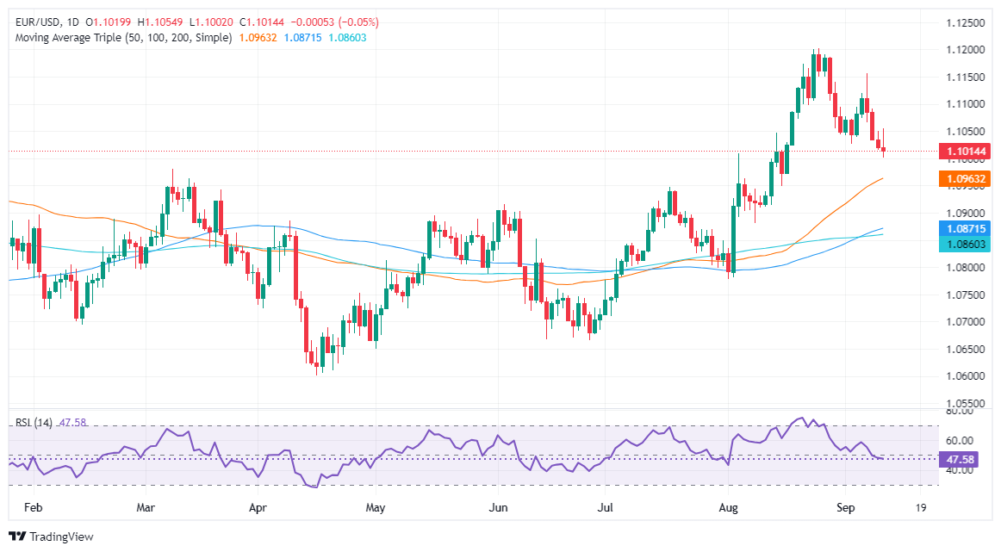Click the red current price tag 1.10144
This screenshot has width=1001, height=552.
click(965, 152)
